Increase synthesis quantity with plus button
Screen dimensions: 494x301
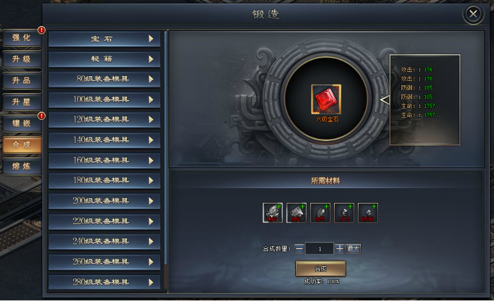(339, 249)
